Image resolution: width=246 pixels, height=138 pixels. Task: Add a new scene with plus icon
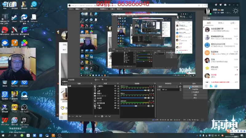tap(69, 116)
